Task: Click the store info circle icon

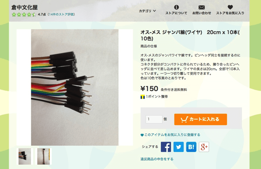Action: pyautogui.click(x=176, y=7)
